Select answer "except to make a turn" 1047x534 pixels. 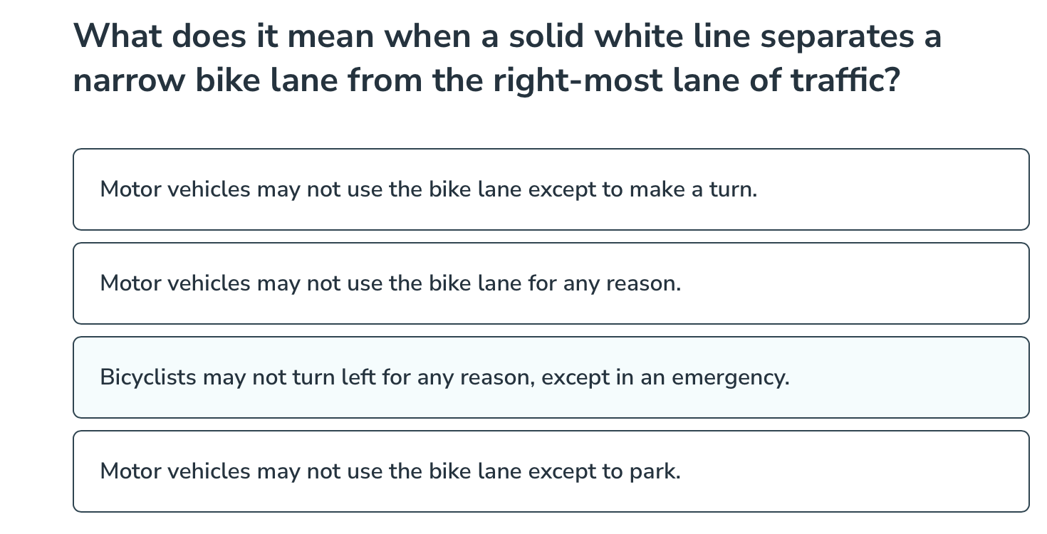tap(551, 189)
